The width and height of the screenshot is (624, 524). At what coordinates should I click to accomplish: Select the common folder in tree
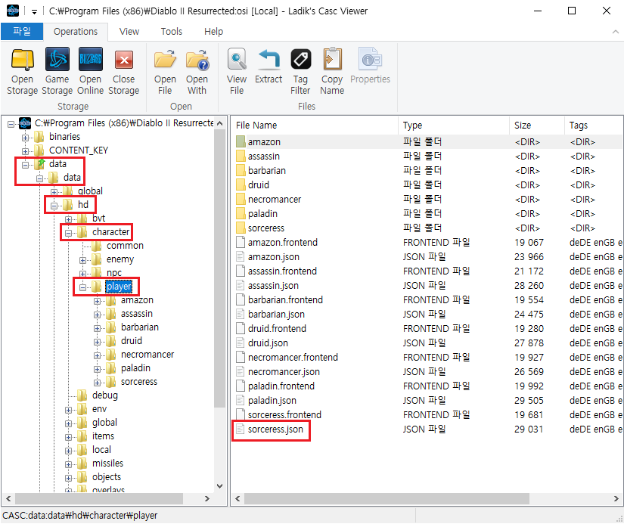tap(125, 246)
